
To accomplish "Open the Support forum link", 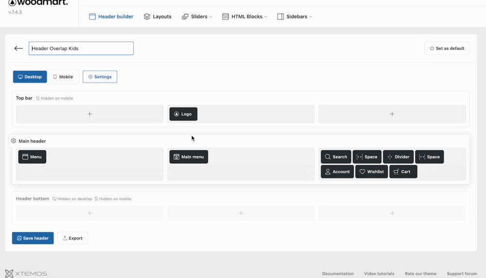I will 462,274.
